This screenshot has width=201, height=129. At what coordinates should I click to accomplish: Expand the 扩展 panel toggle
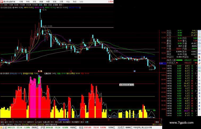(x=3, y=124)
